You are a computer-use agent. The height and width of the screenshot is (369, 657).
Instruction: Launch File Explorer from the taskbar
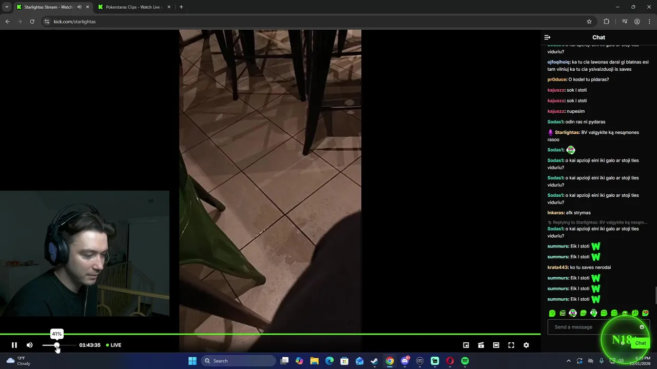[x=315, y=361]
